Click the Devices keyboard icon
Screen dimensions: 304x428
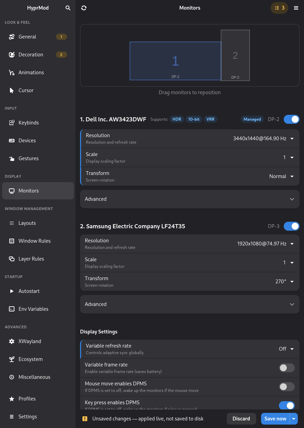(12, 141)
